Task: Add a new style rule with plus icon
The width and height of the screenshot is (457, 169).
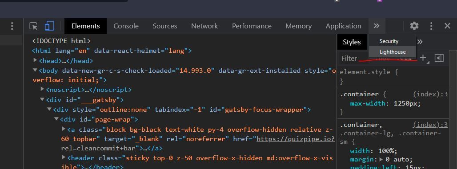Action: 423,58
